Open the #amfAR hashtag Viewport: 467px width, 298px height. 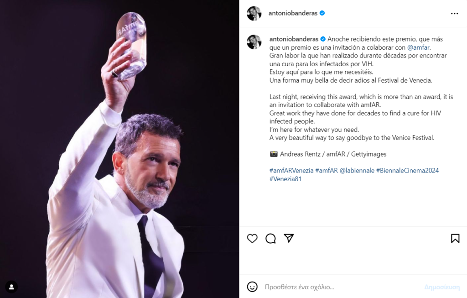[326, 171]
